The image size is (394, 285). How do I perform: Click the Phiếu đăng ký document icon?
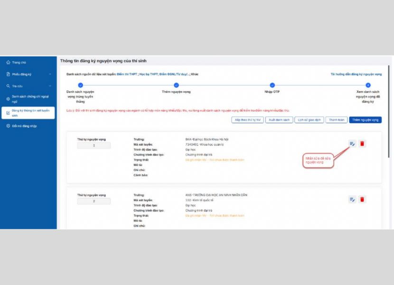[8, 74]
